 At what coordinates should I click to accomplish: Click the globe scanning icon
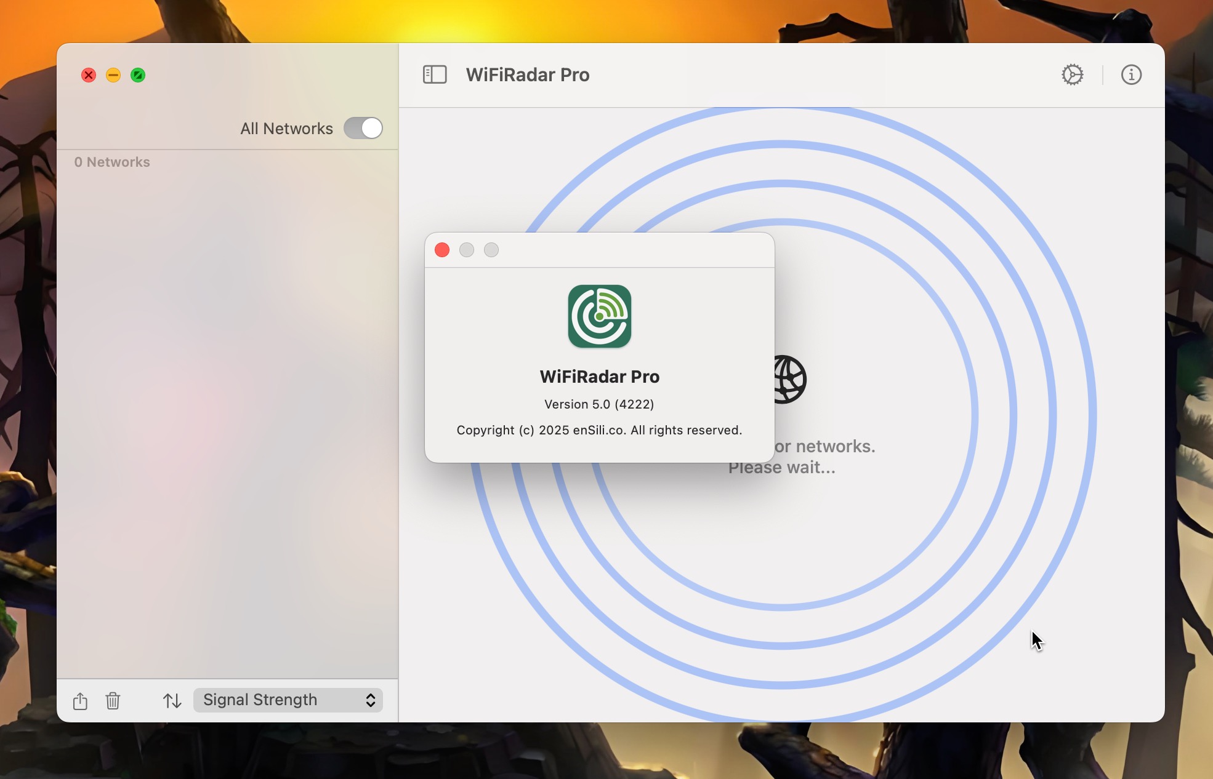pos(790,379)
